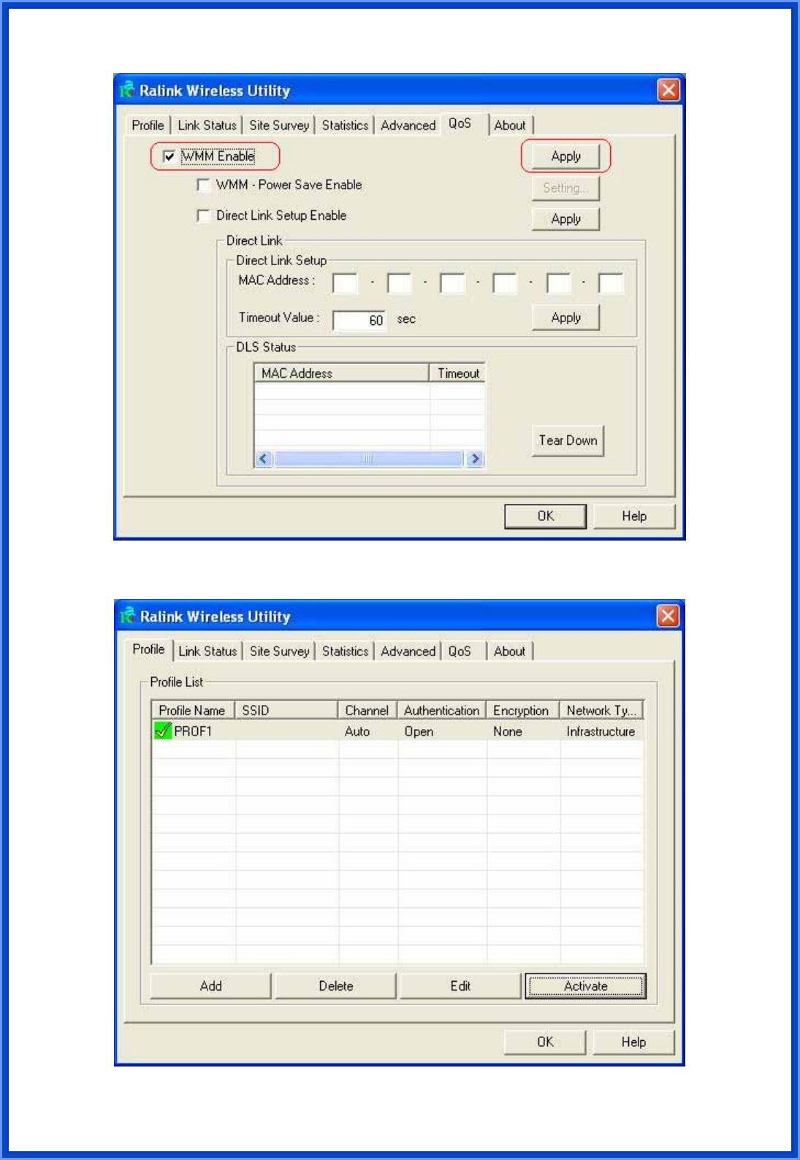Click the Add profile button
The image size is (800, 1160).
point(210,985)
